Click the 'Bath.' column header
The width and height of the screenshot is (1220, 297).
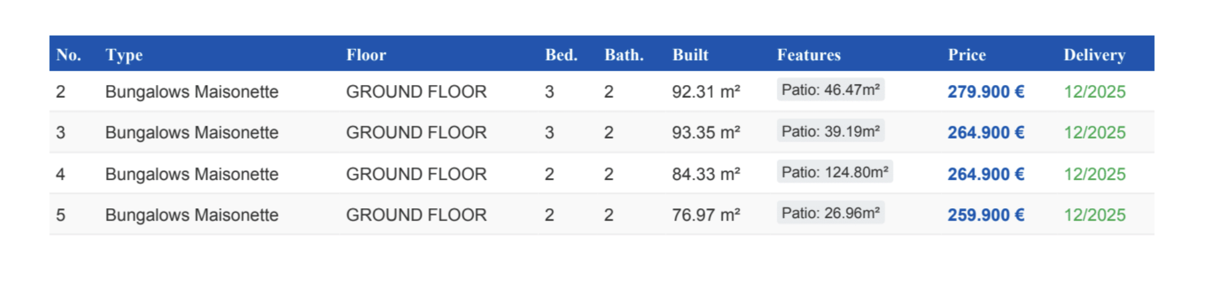click(624, 55)
